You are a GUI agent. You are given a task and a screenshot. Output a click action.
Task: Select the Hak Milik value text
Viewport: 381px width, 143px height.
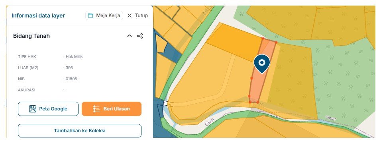click(74, 57)
